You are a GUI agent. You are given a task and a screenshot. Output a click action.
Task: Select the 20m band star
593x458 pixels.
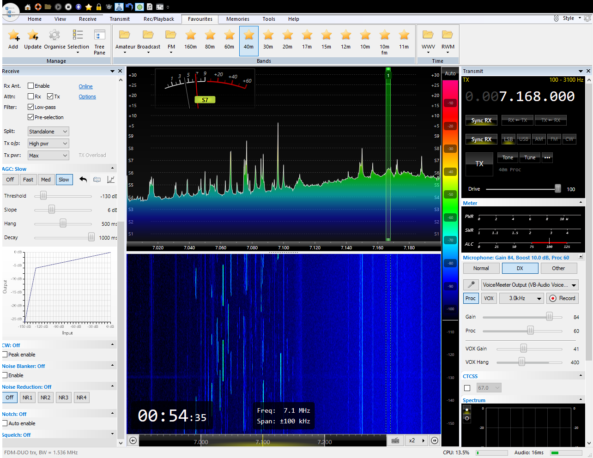pos(287,36)
